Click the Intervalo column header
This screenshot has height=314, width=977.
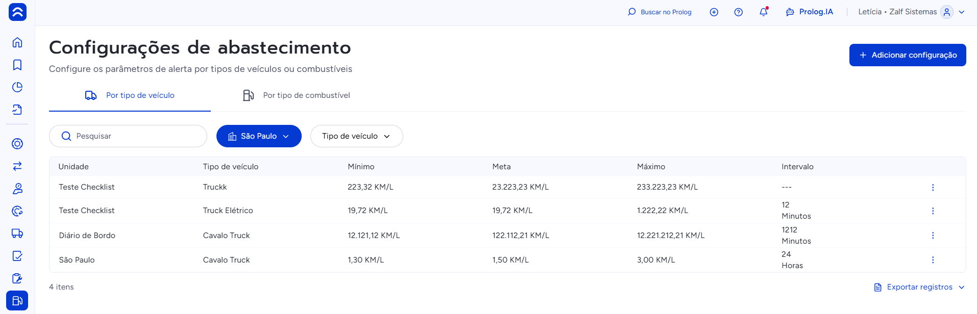(797, 167)
